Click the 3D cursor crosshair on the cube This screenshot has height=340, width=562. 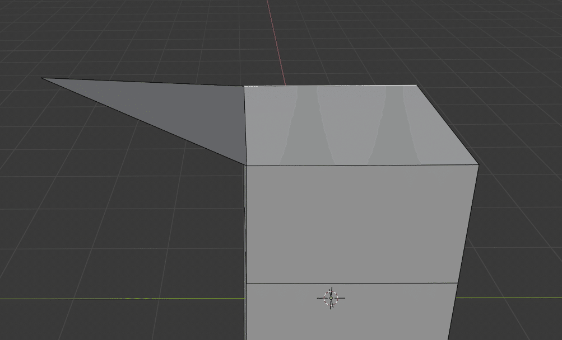331,297
